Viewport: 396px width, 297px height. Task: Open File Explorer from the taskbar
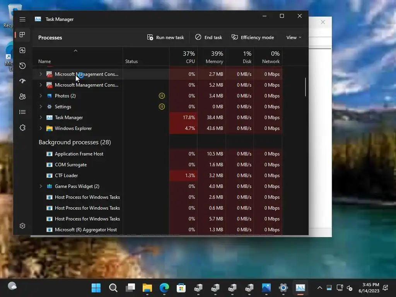coord(147,288)
